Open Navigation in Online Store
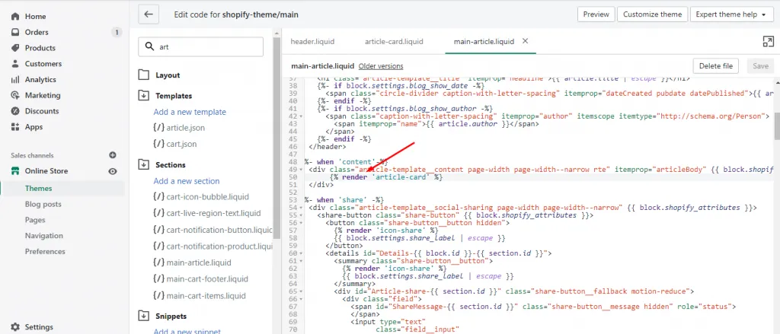 pyautogui.click(x=43, y=236)
